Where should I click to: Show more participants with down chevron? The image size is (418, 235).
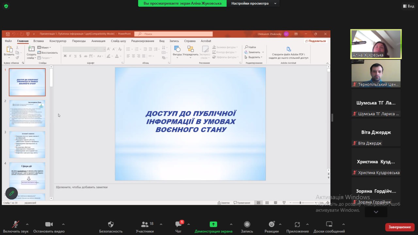(376, 212)
